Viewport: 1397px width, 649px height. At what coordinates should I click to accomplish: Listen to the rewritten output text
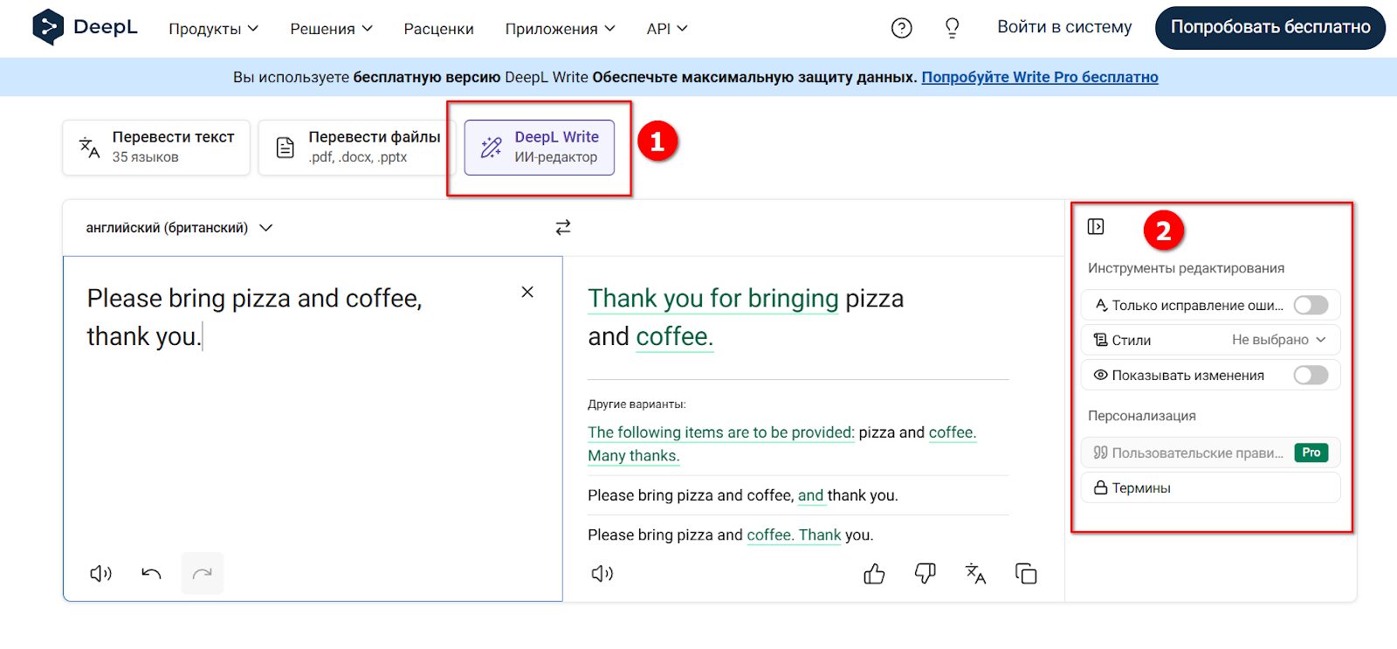[602, 574]
